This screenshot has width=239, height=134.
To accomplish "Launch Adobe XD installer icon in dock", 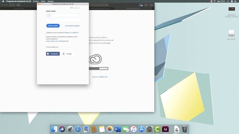I will coord(165,129).
